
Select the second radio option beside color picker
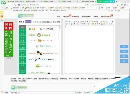[x=41, y=22]
